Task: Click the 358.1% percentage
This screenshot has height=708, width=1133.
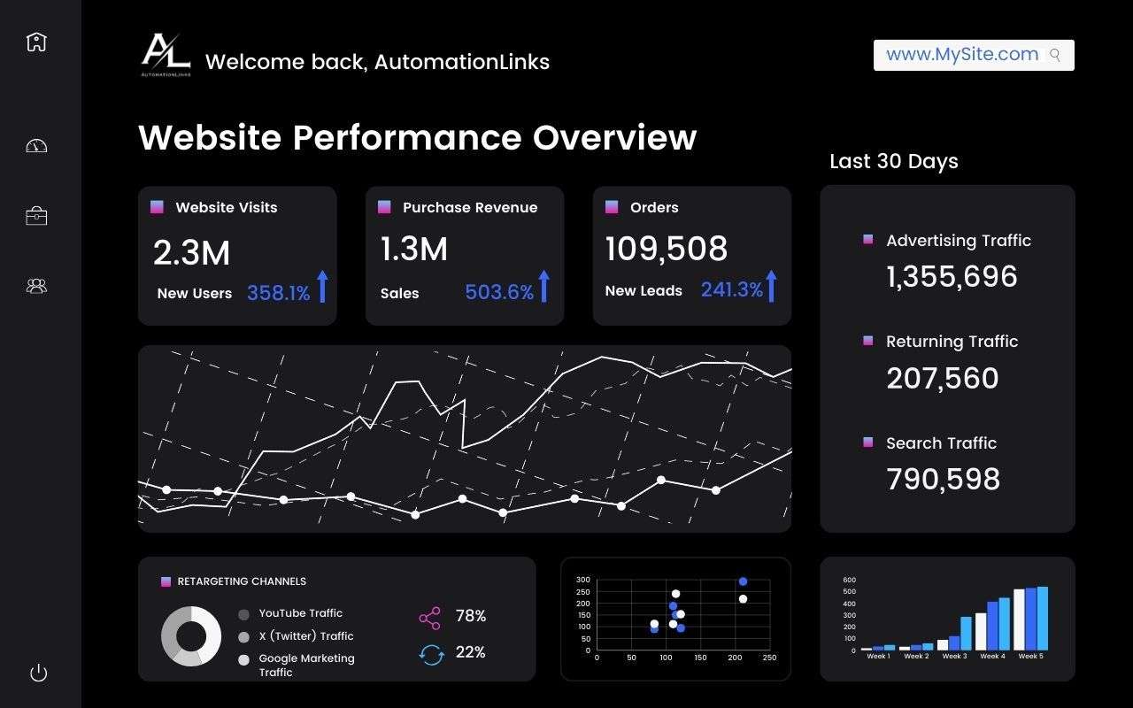Action: 279,293
